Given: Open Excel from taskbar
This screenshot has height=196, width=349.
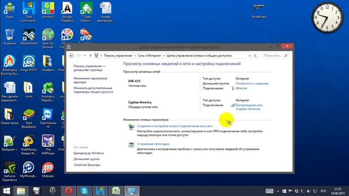Looking at the screenshot, I should [x=116, y=191].
